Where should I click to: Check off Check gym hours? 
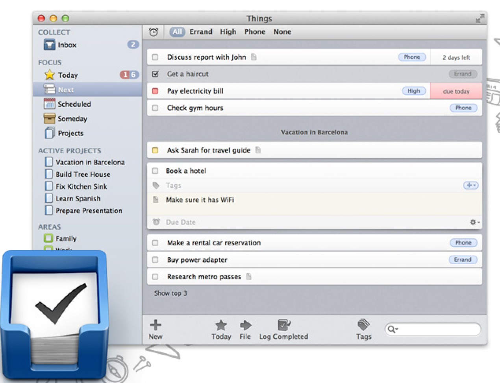[x=155, y=108]
